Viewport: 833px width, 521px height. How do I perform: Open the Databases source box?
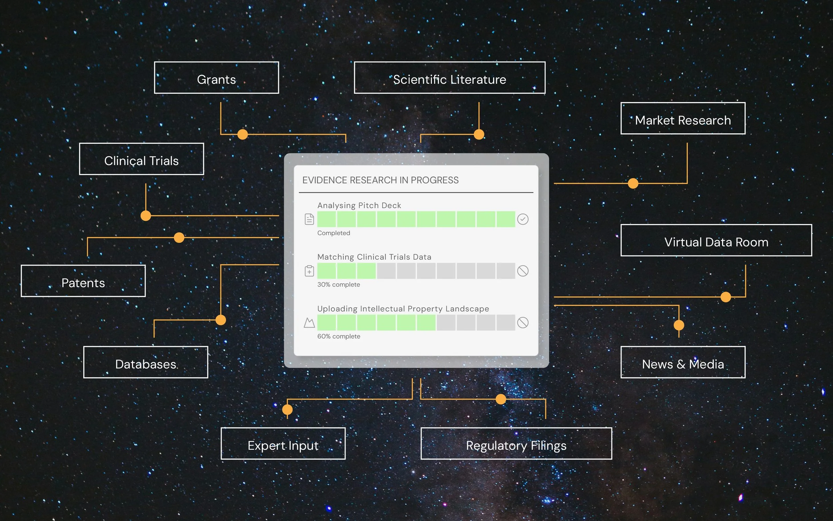pos(146,362)
